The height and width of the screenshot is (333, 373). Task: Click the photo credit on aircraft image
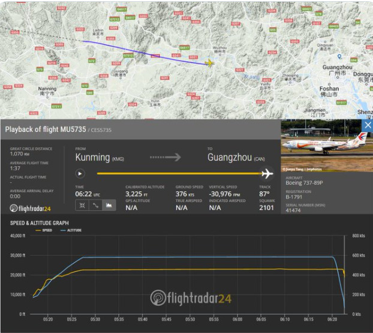point(302,169)
